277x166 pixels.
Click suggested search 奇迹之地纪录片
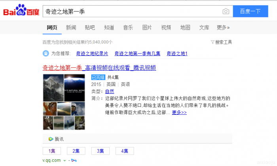tap(91, 53)
